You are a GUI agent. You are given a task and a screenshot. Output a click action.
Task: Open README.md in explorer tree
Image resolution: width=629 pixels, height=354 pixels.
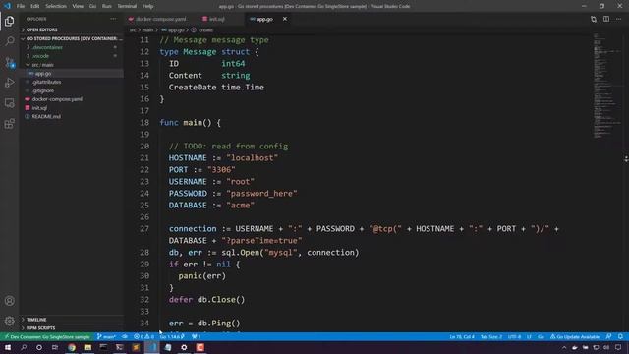click(72, 116)
